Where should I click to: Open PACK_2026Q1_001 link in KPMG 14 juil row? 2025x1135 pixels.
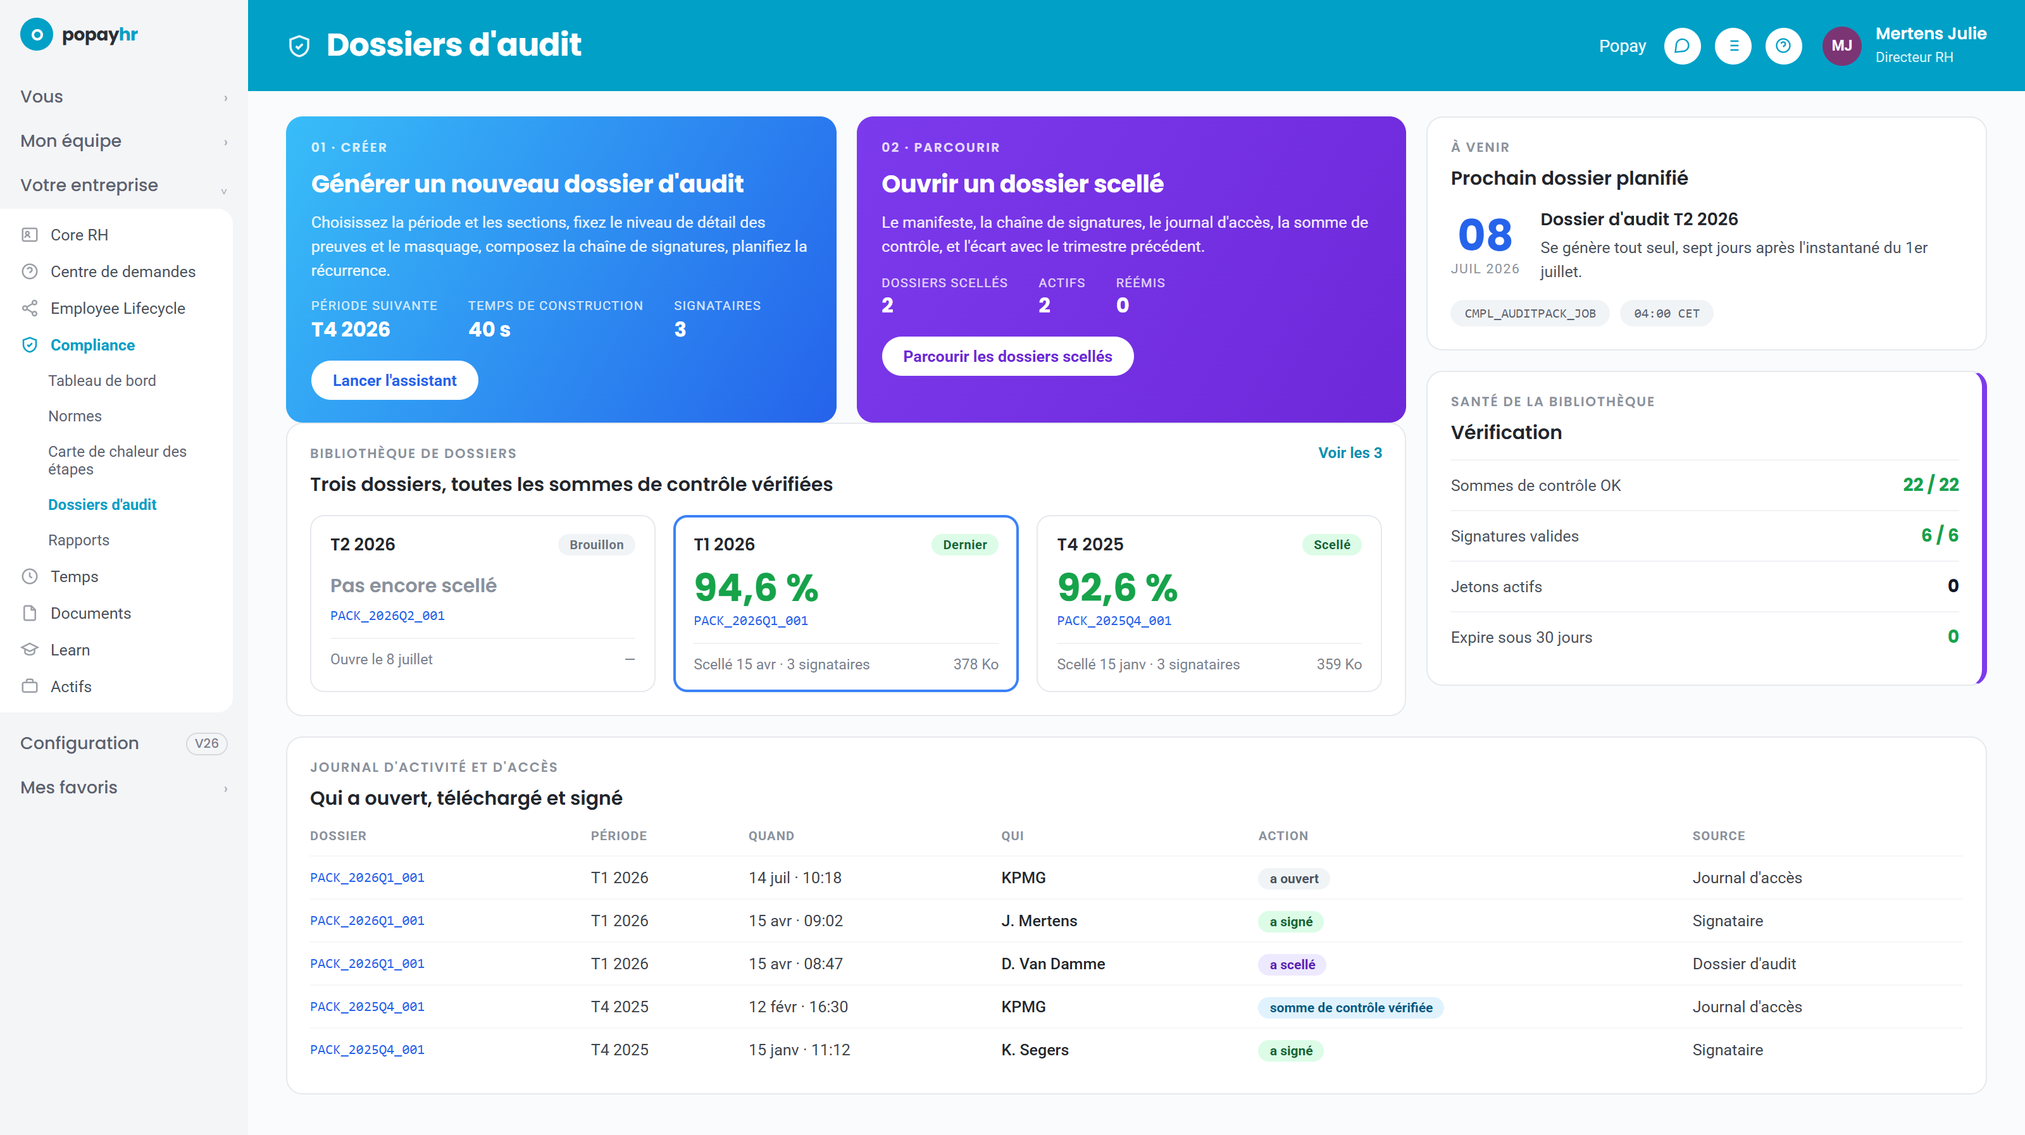pos(367,878)
